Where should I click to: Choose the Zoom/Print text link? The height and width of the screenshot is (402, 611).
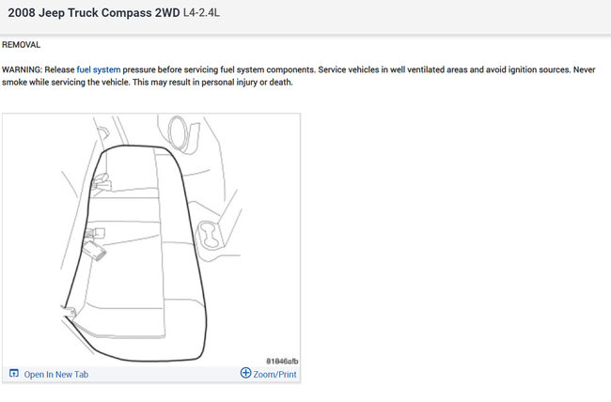click(274, 375)
